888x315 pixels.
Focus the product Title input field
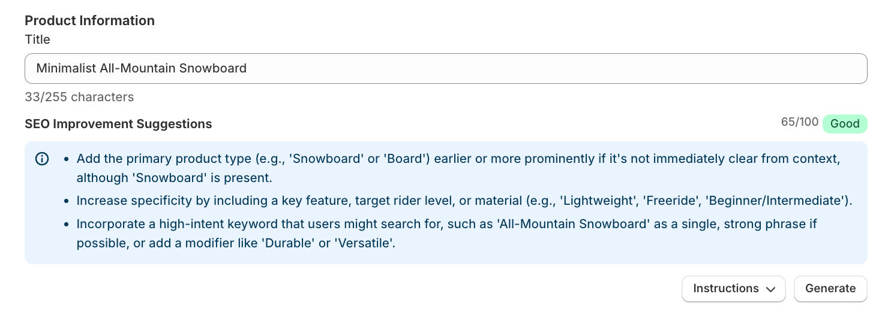[445, 69]
